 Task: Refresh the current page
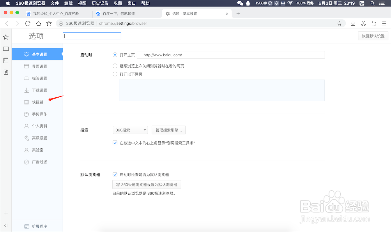coord(28,23)
